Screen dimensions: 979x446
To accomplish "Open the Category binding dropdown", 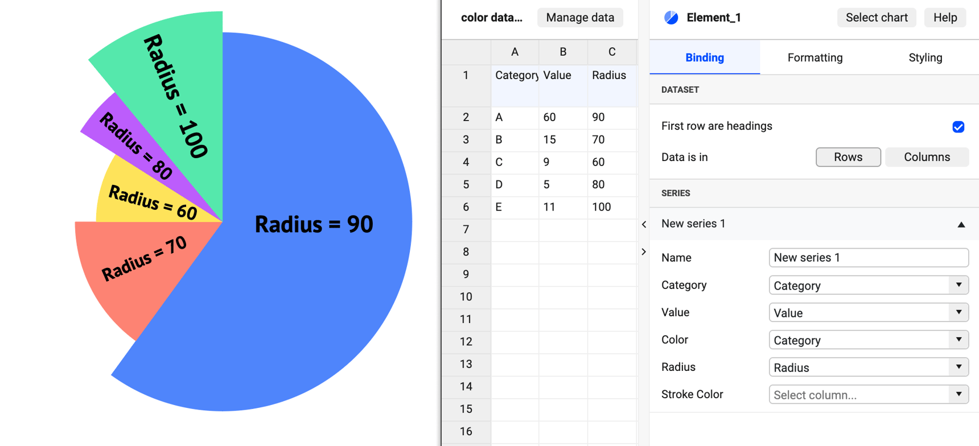I will [x=869, y=285].
